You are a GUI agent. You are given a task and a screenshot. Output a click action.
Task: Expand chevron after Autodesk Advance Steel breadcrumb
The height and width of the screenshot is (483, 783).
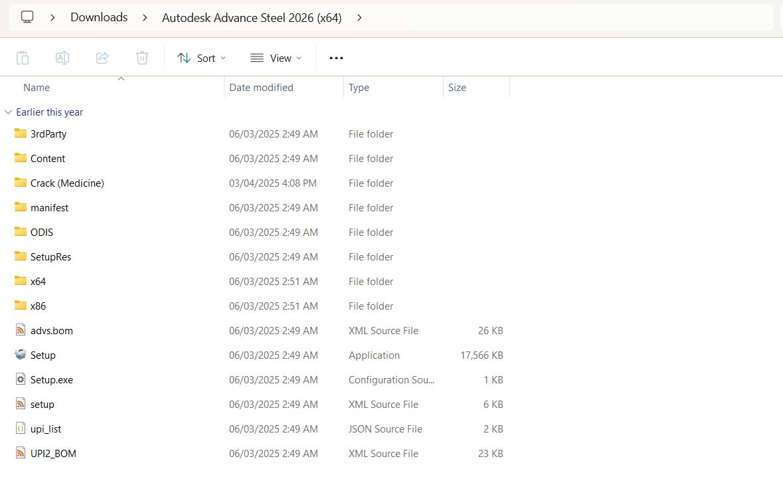(x=359, y=17)
